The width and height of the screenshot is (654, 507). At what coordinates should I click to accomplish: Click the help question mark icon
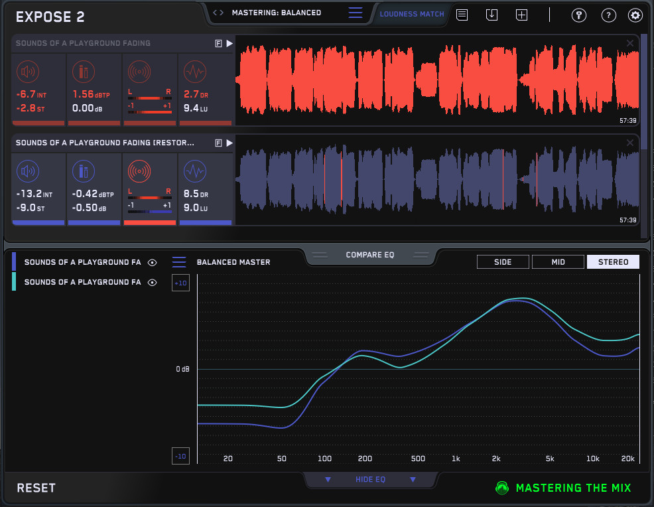tap(608, 16)
